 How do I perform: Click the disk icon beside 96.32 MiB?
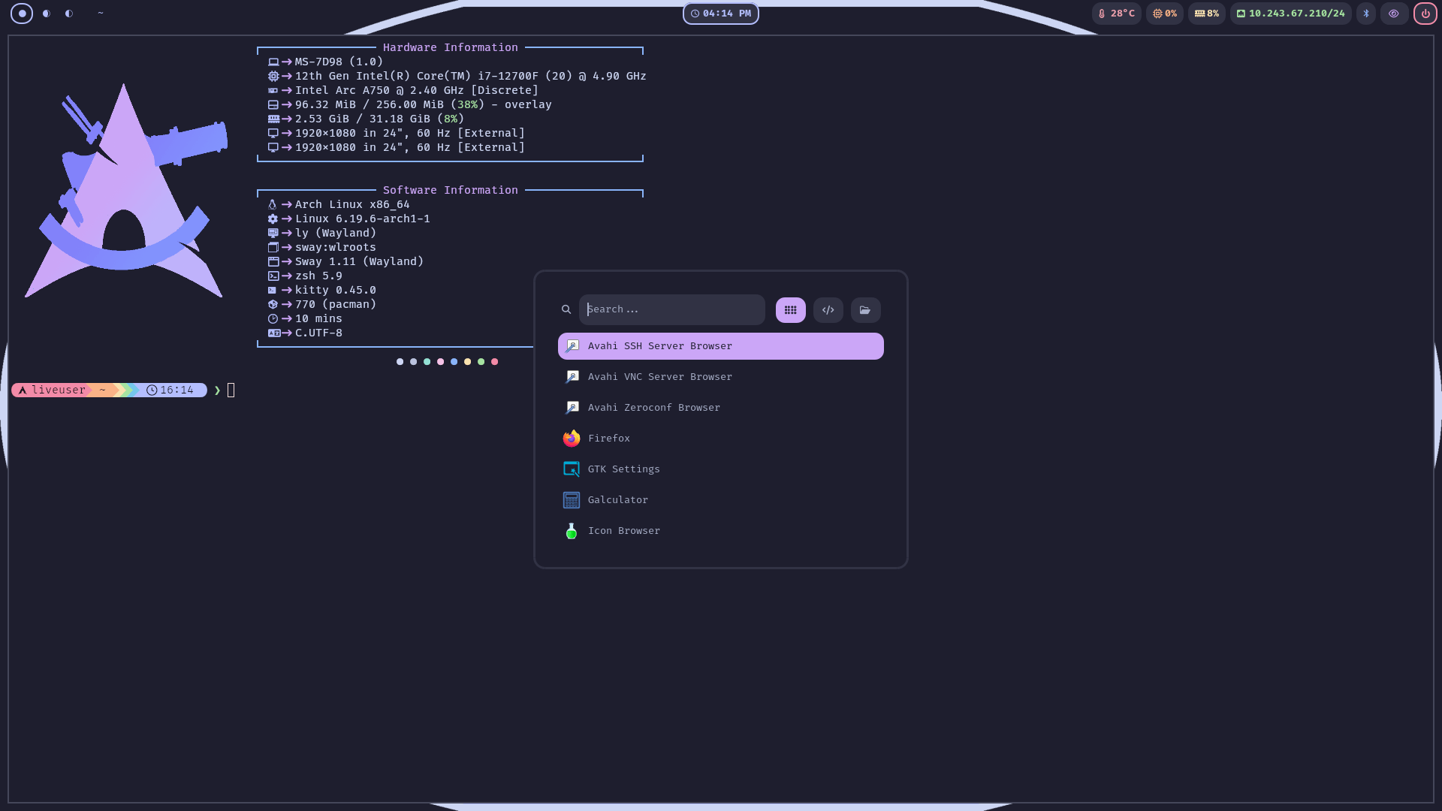[x=273, y=105]
